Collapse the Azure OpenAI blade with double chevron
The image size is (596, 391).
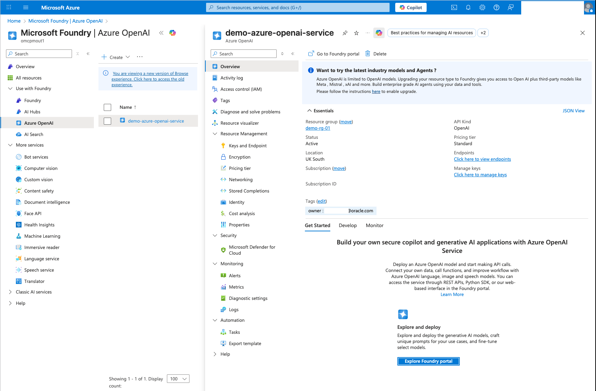pos(161,33)
